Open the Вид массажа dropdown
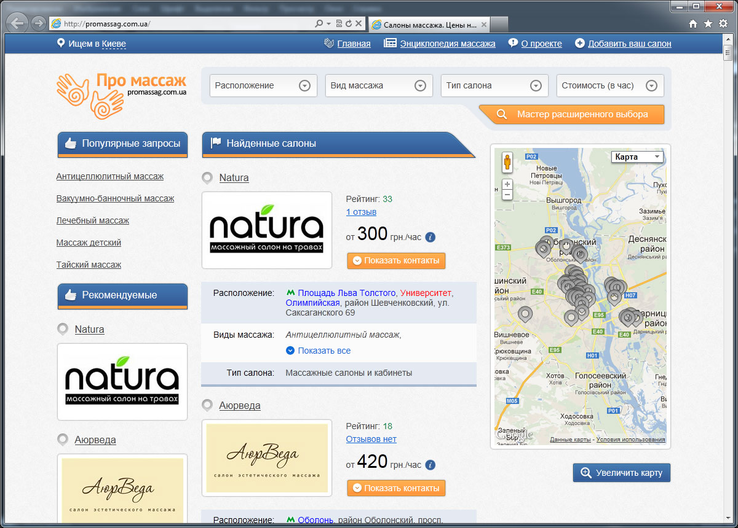738x528 pixels. (379, 85)
